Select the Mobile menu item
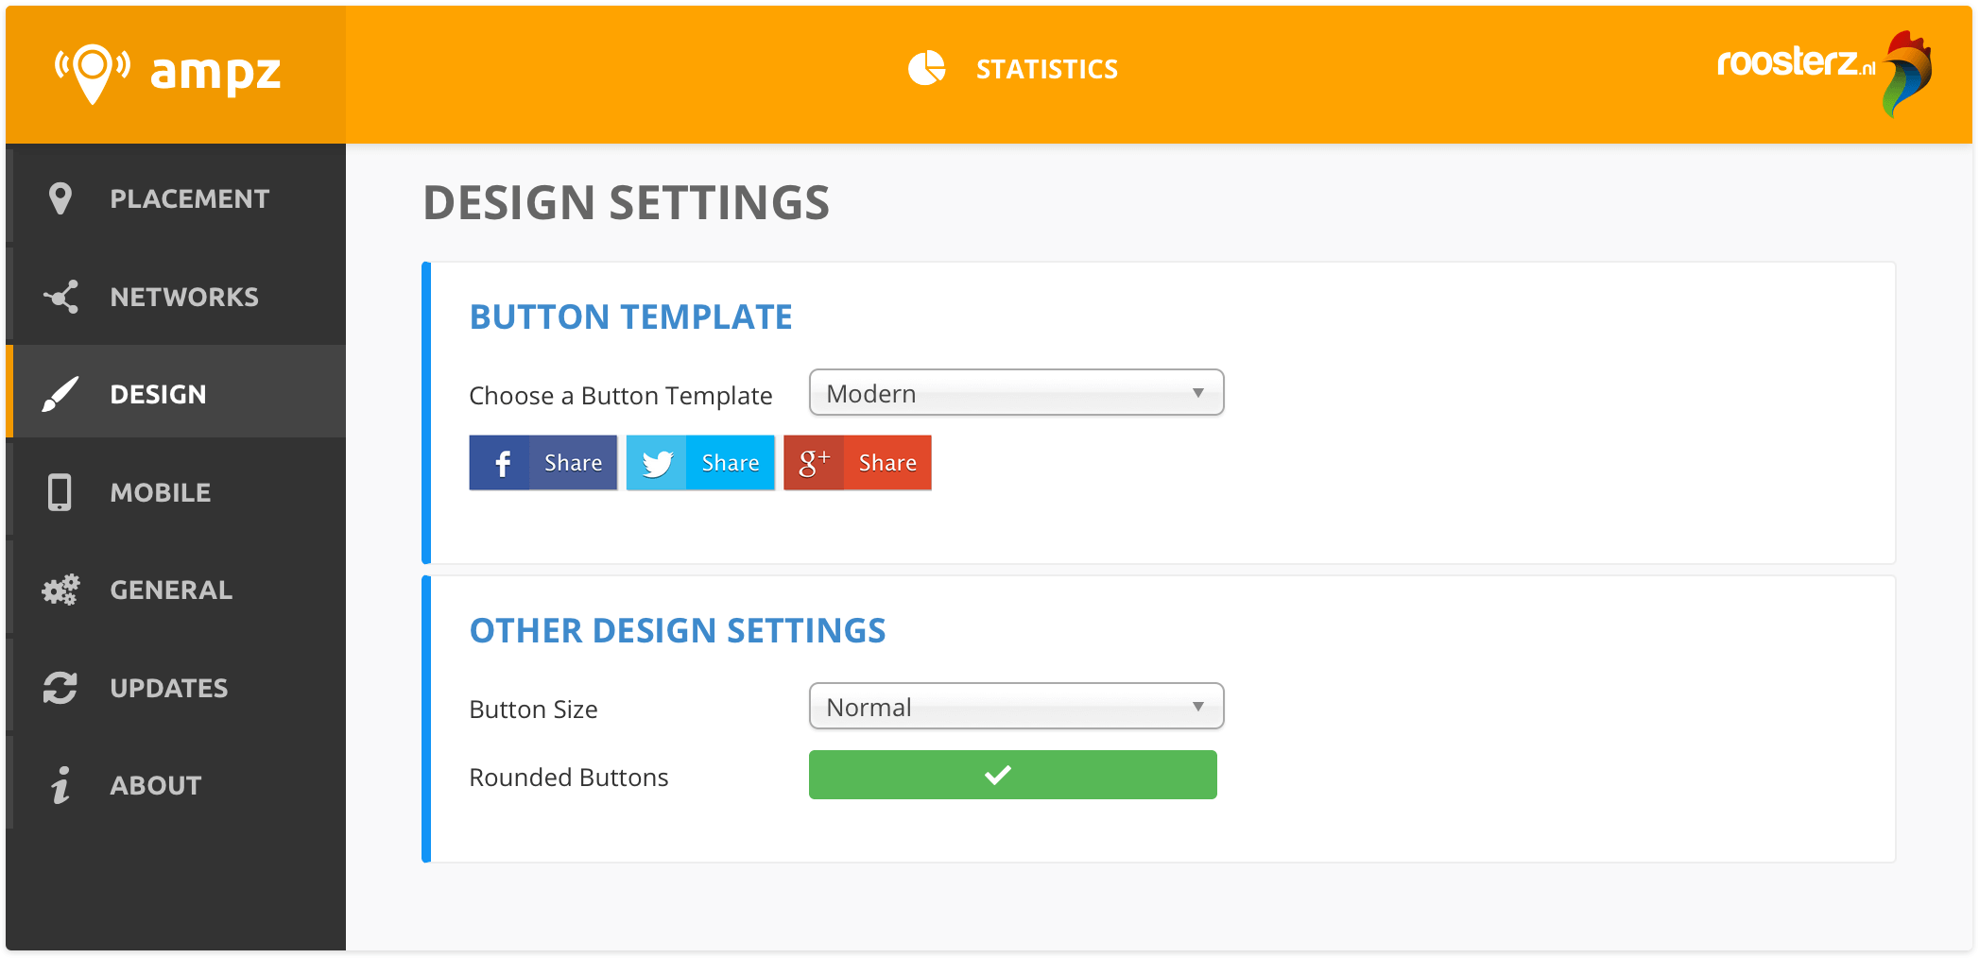The width and height of the screenshot is (1979, 958). [x=161, y=492]
